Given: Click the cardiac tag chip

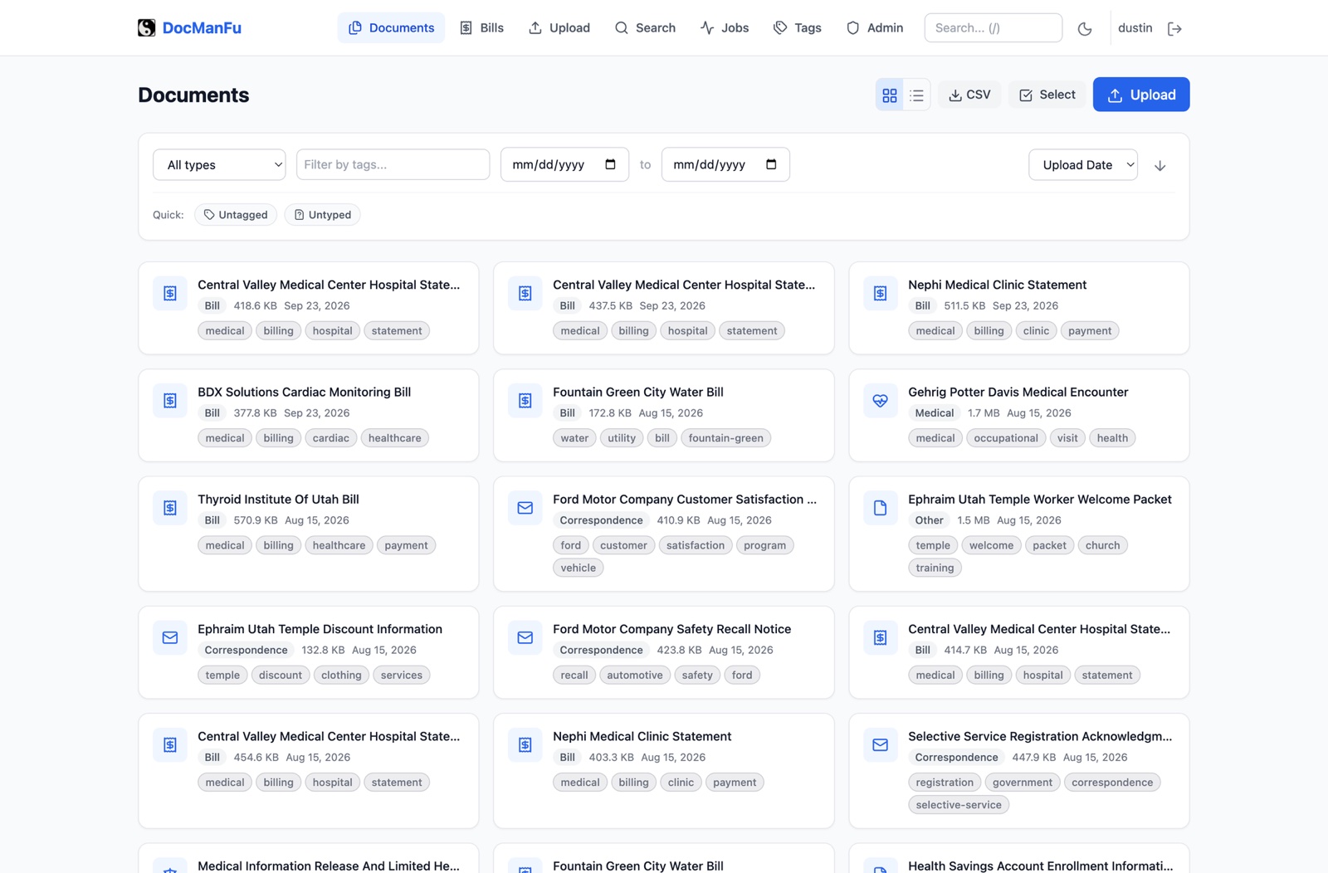Looking at the screenshot, I should [x=330, y=438].
